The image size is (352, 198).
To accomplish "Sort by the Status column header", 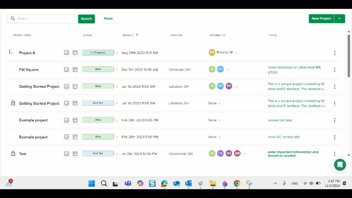I will click(x=87, y=35).
